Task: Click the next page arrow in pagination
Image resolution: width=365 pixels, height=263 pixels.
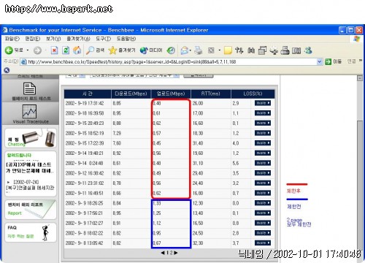Action: (x=176, y=253)
